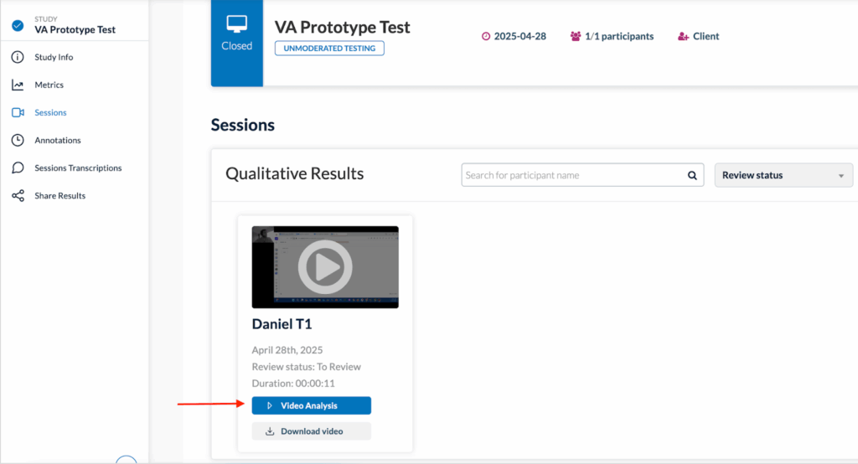Click the Annotations clock icon

pyautogui.click(x=18, y=140)
